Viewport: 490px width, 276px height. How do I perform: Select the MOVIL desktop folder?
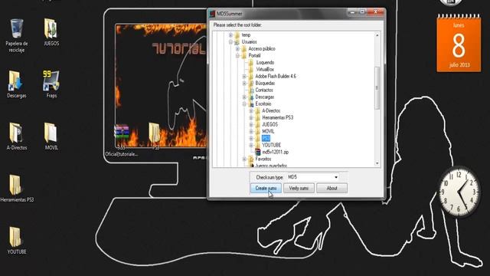pos(51,136)
